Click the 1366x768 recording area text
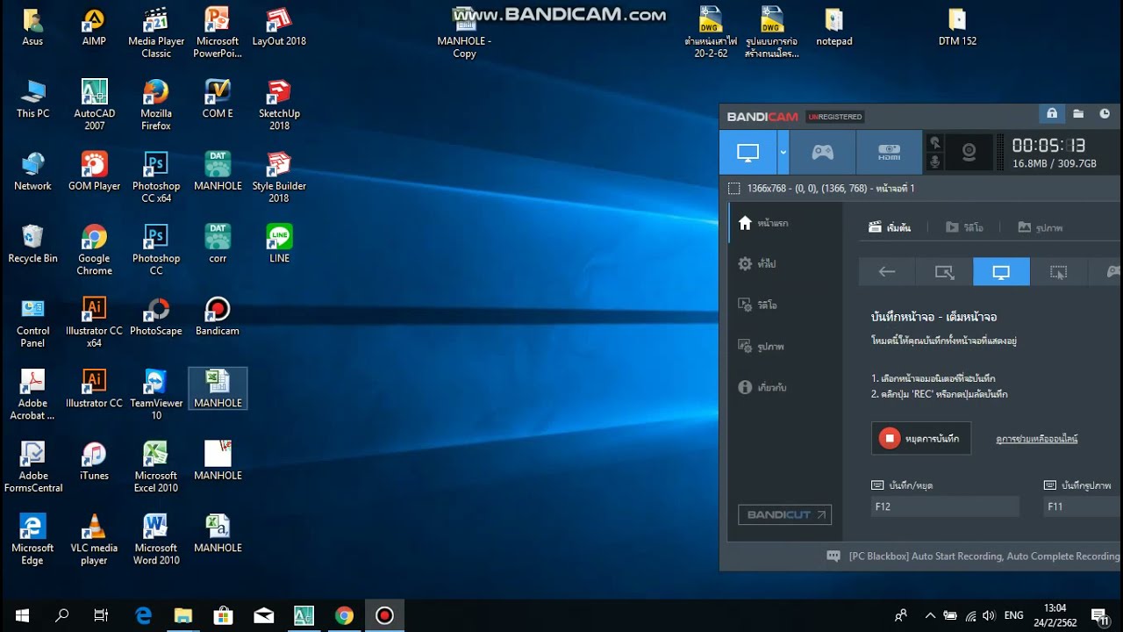Image resolution: width=1123 pixels, height=632 pixels. pos(830,189)
